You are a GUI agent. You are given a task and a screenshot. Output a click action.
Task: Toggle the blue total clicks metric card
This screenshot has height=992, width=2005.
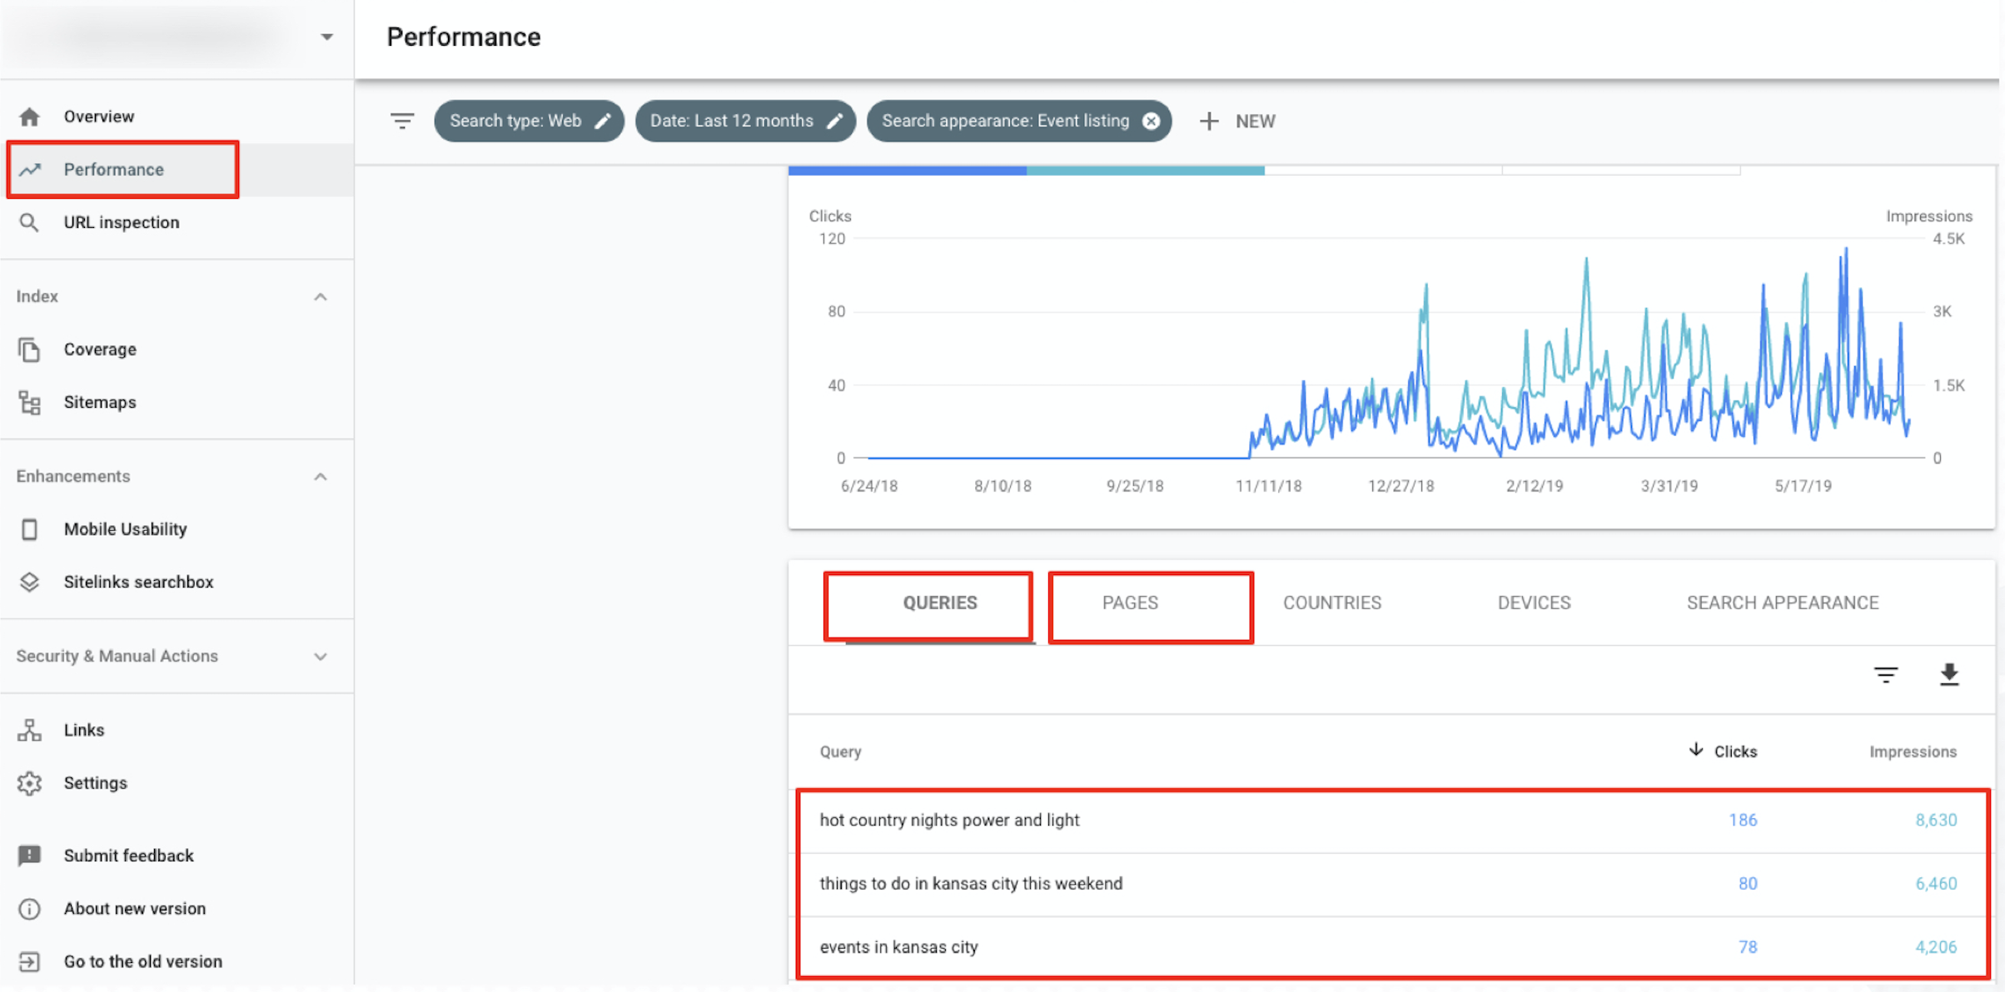click(x=907, y=170)
